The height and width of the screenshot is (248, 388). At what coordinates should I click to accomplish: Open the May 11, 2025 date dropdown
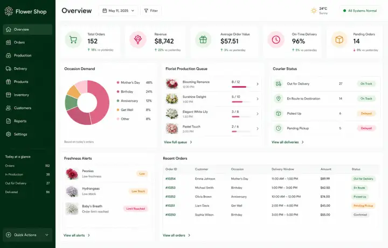point(118,11)
